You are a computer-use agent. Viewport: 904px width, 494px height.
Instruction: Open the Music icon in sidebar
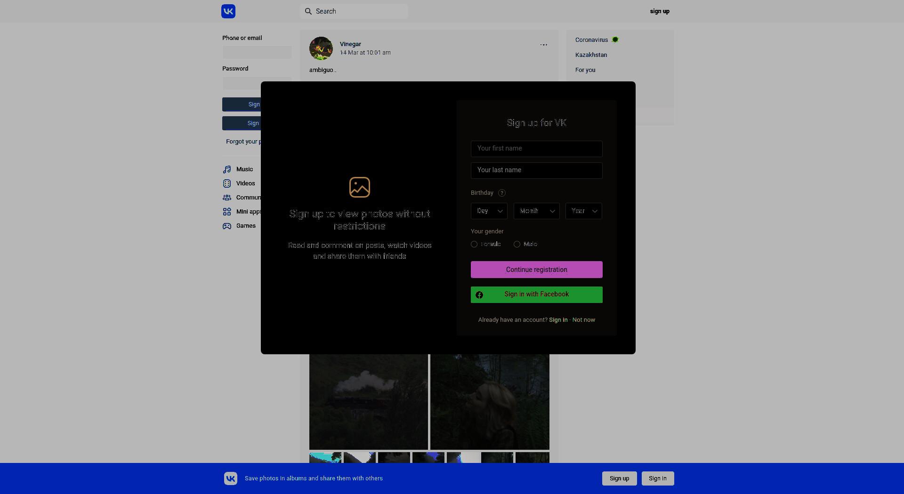(227, 169)
